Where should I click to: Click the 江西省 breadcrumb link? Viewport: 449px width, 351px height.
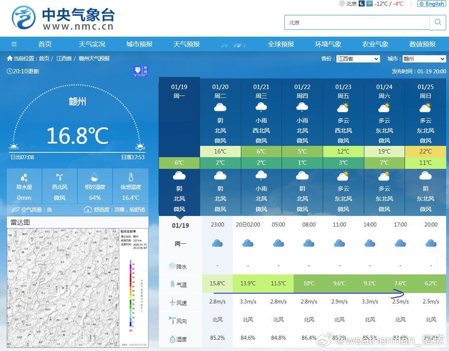pyautogui.click(x=64, y=58)
